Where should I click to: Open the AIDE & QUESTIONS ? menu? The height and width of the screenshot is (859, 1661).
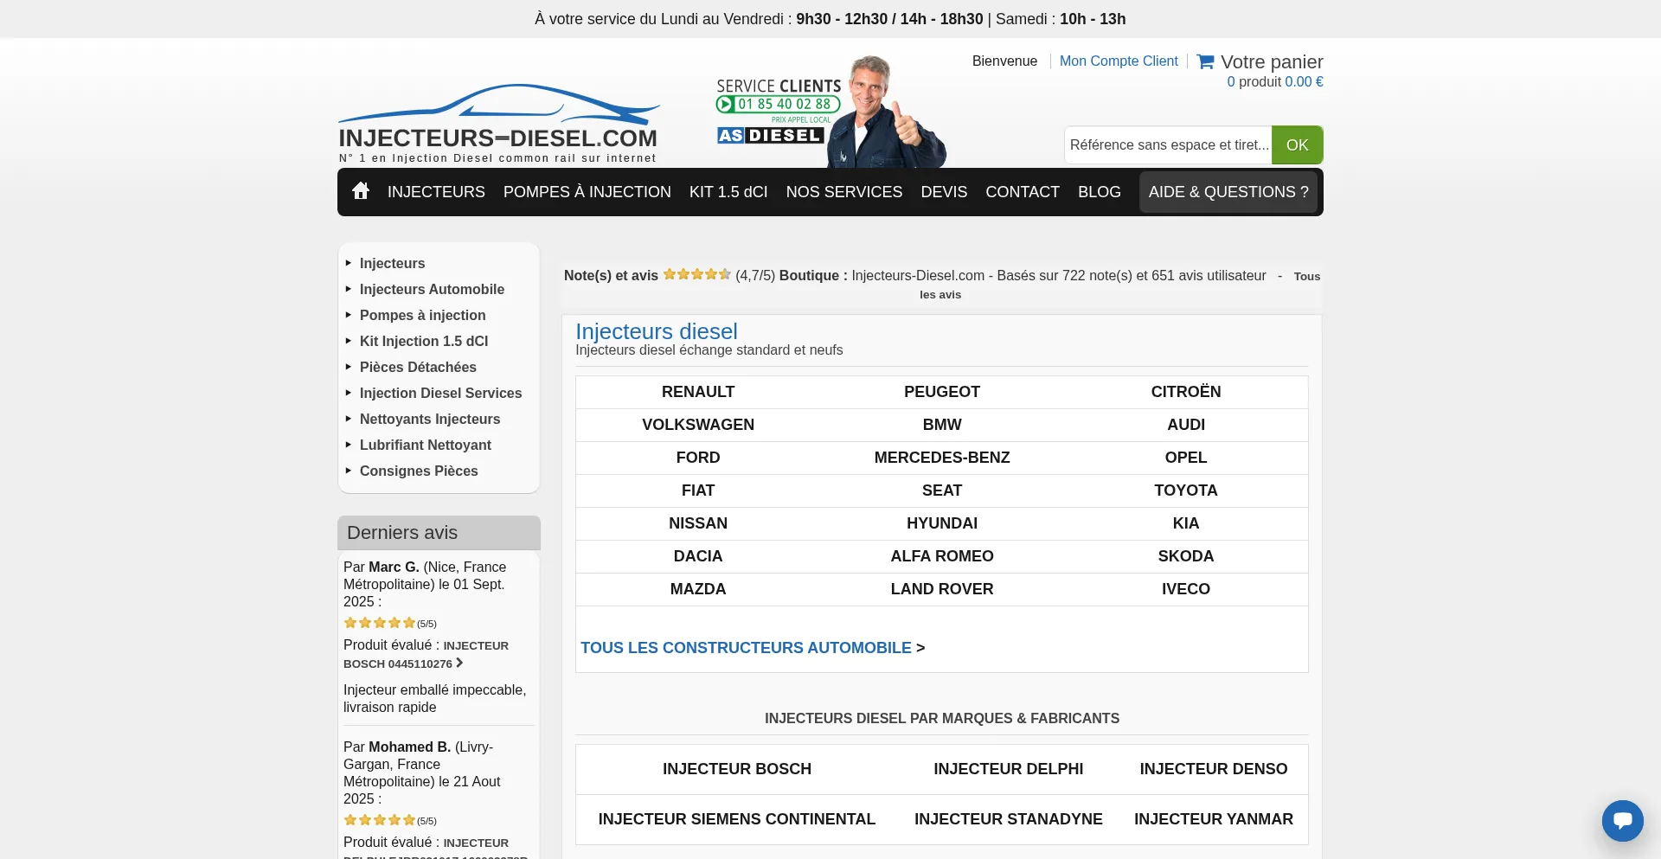(x=1228, y=192)
